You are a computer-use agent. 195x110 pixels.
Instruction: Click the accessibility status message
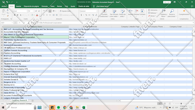pyautogui.click(x=19, y=104)
